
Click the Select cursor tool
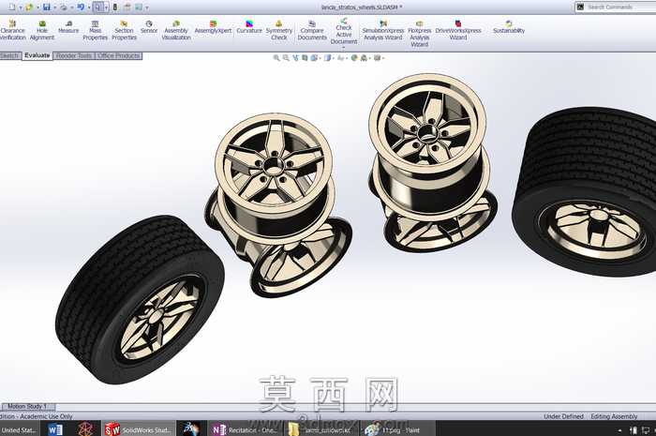click(97, 8)
